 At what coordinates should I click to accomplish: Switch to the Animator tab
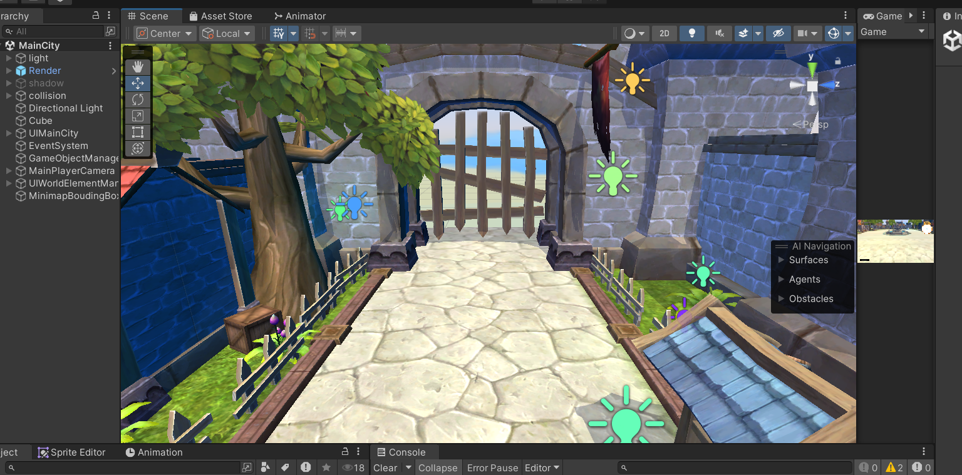300,16
